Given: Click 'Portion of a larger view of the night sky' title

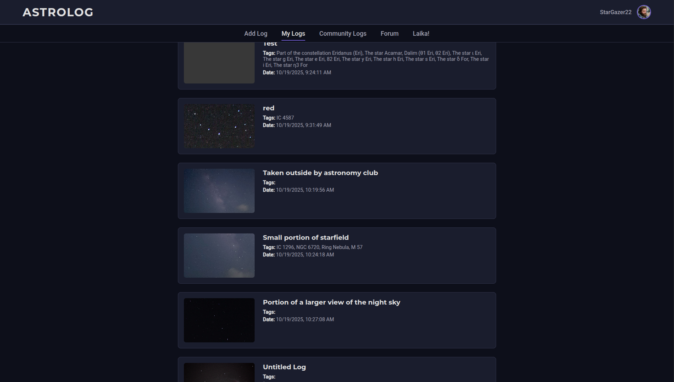Looking at the screenshot, I should 331,302.
